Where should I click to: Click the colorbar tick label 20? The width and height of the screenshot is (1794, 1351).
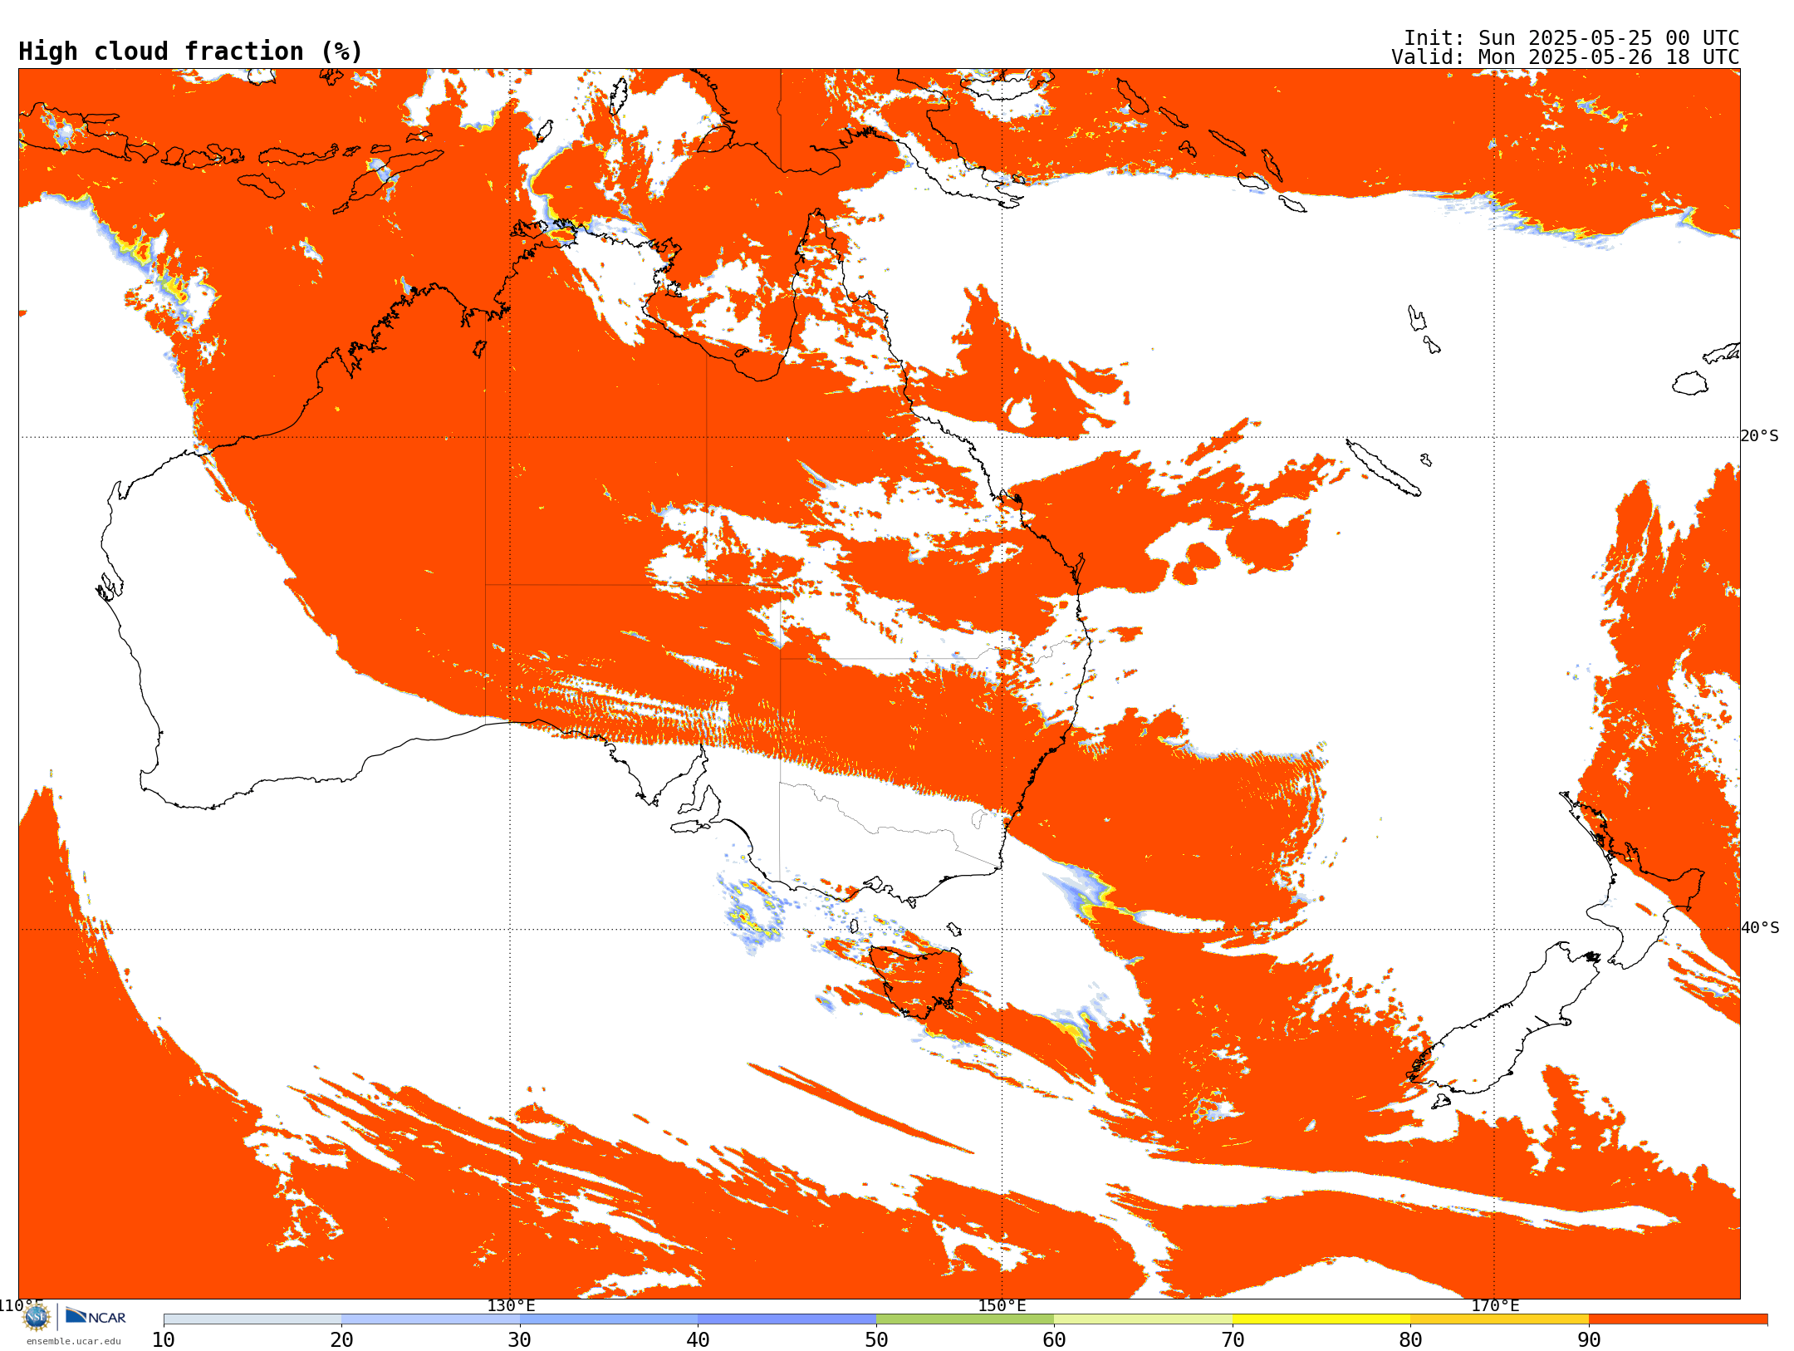coord(341,1340)
